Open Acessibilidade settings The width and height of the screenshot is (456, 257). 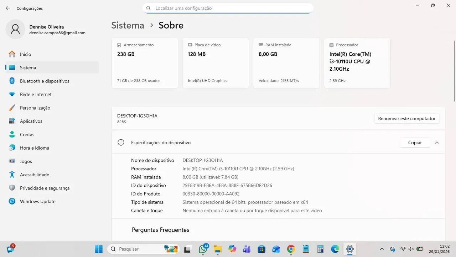pyautogui.click(x=34, y=175)
